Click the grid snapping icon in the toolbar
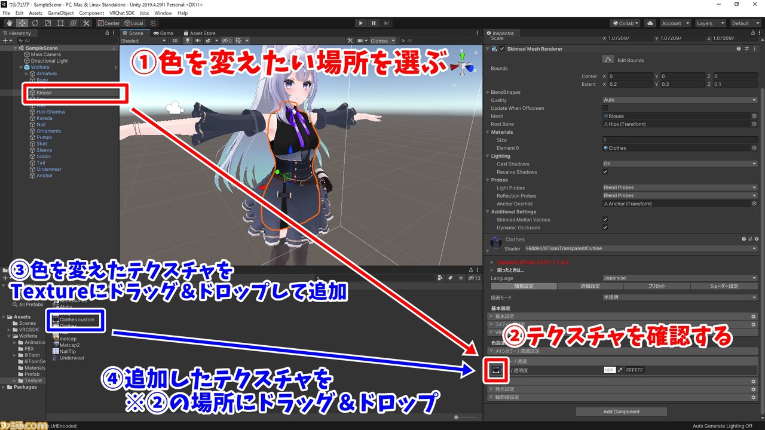The width and height of the screenshot is (765, 430). [154, 23]
